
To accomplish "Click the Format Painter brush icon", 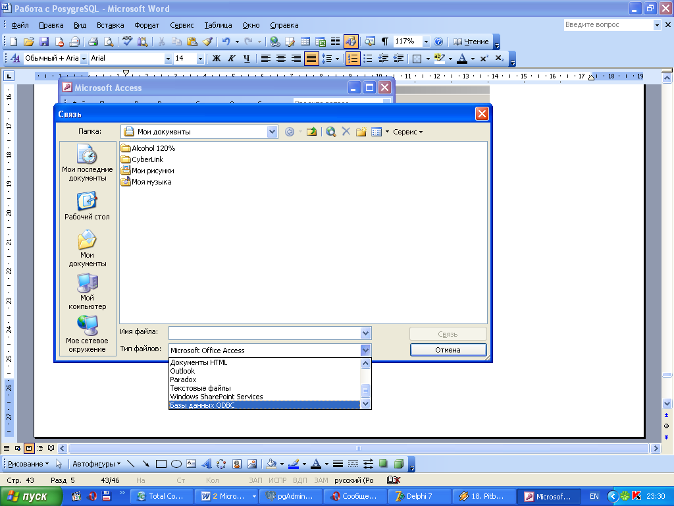I will (207, 42).
